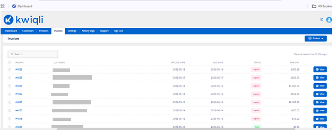This screenshot has height=130, width=332.
Task: Sort by the Amount column header
Action: tap(295, 63)
